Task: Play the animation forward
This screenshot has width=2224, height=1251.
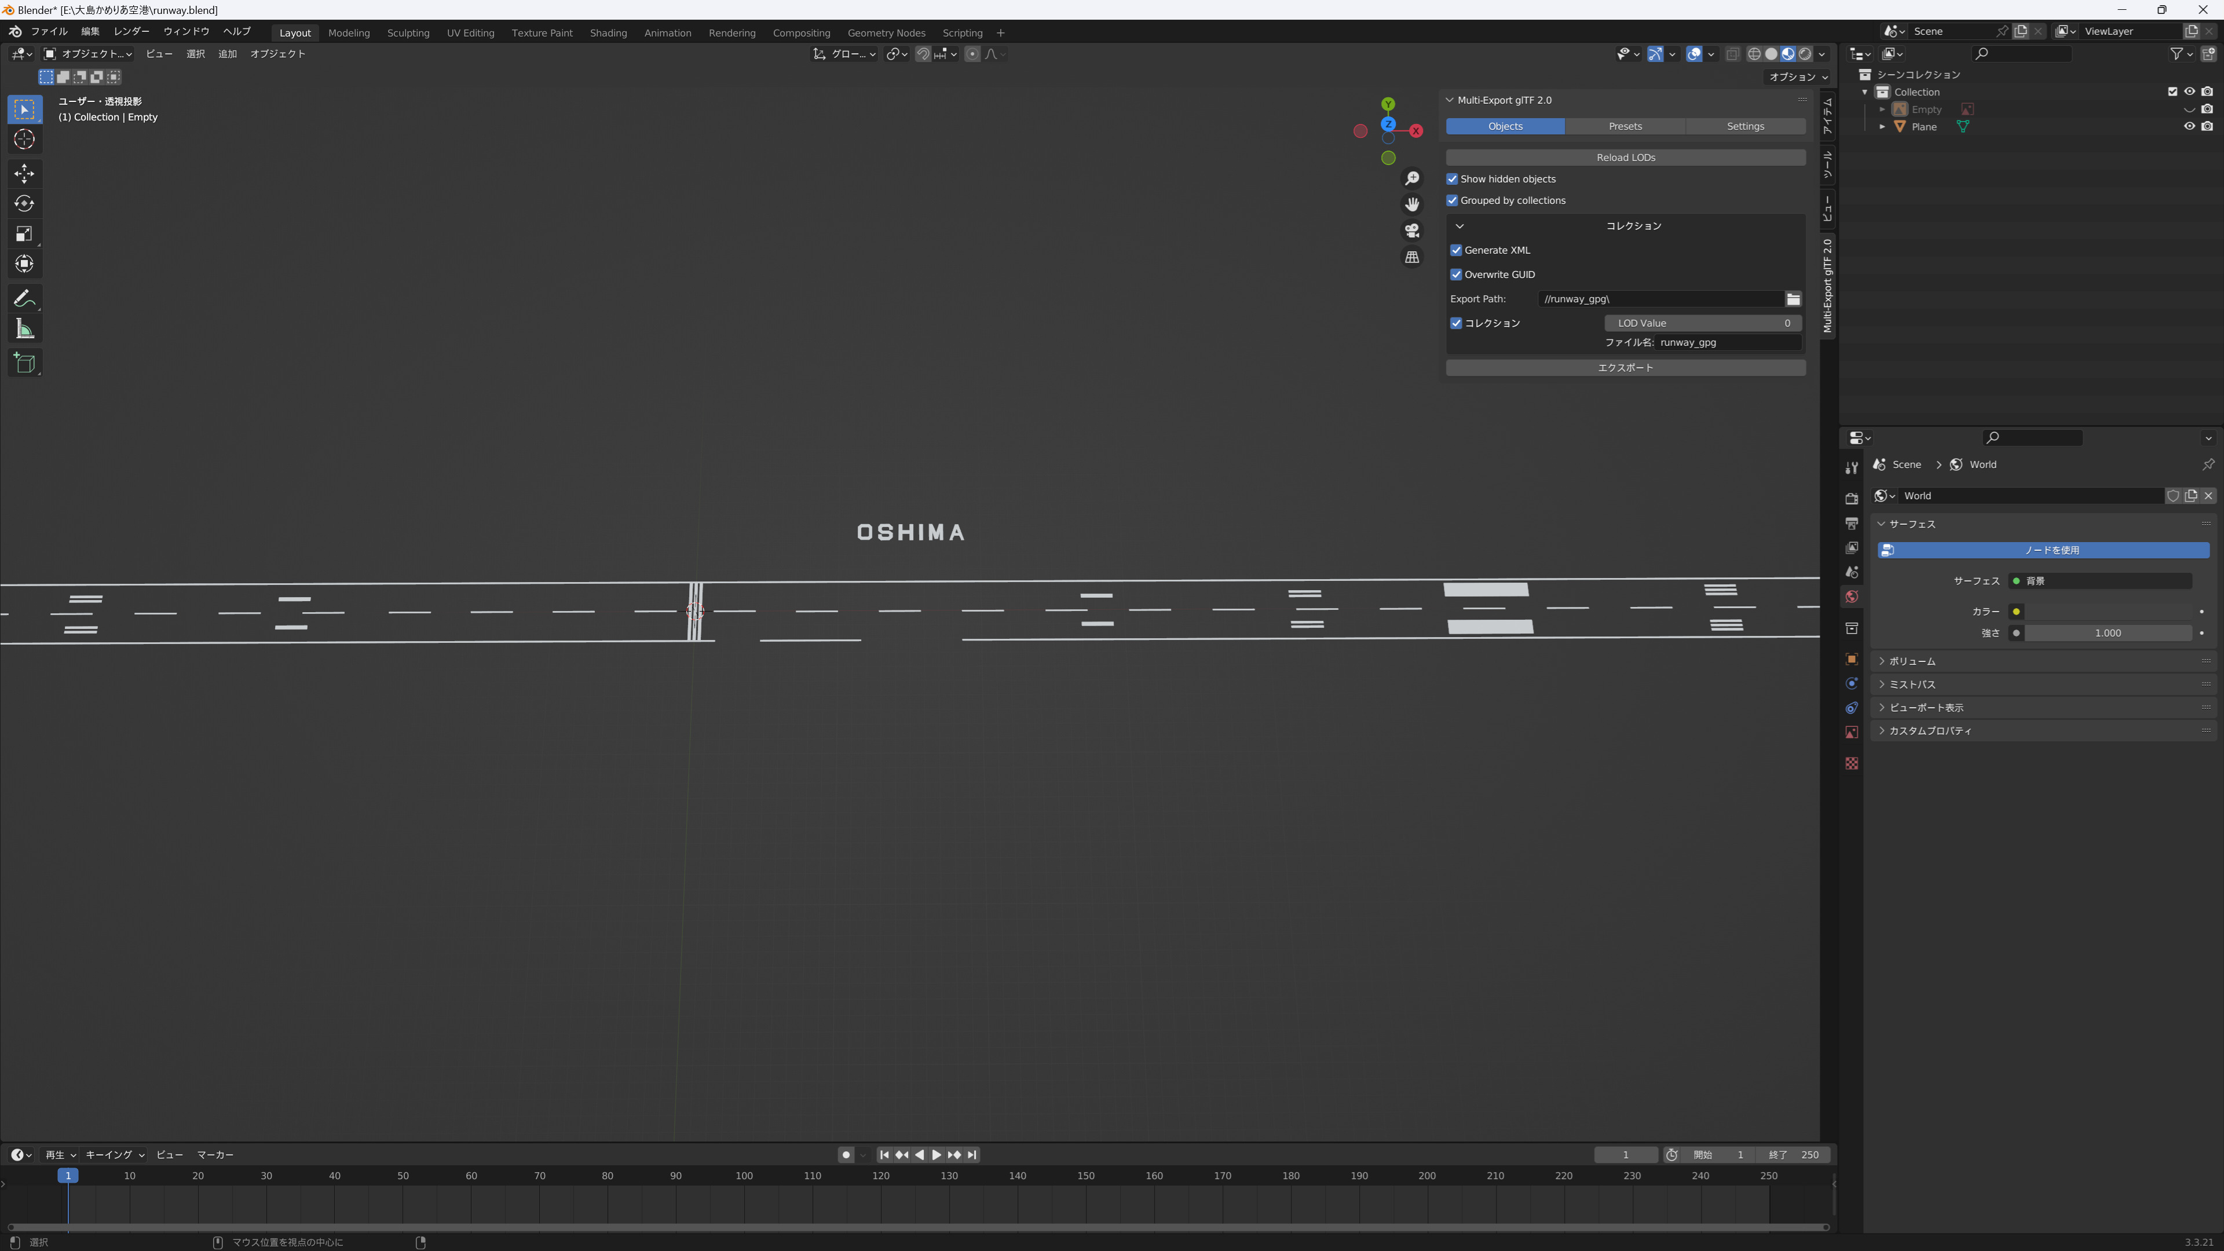Action: 937,1155
